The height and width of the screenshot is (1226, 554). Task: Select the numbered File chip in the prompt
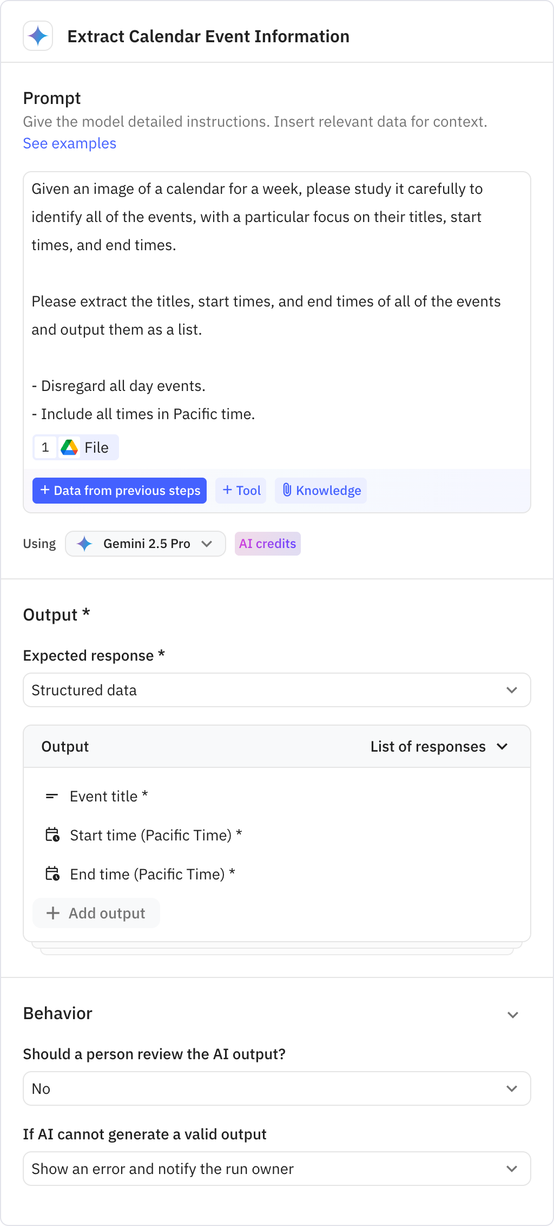click(75, 447)
